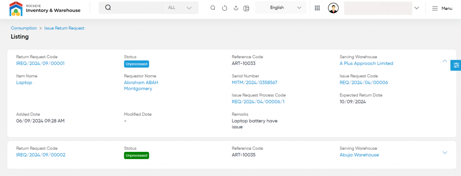The image size is (461, 176).
Task: Open the A Plus Approach Limited warehouse link
Action: tap(366, 64)
